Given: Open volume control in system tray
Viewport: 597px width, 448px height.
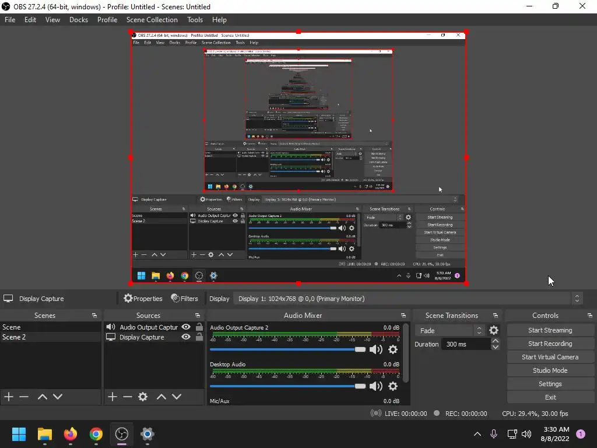Looking at the screenshot, I should 526,434.
